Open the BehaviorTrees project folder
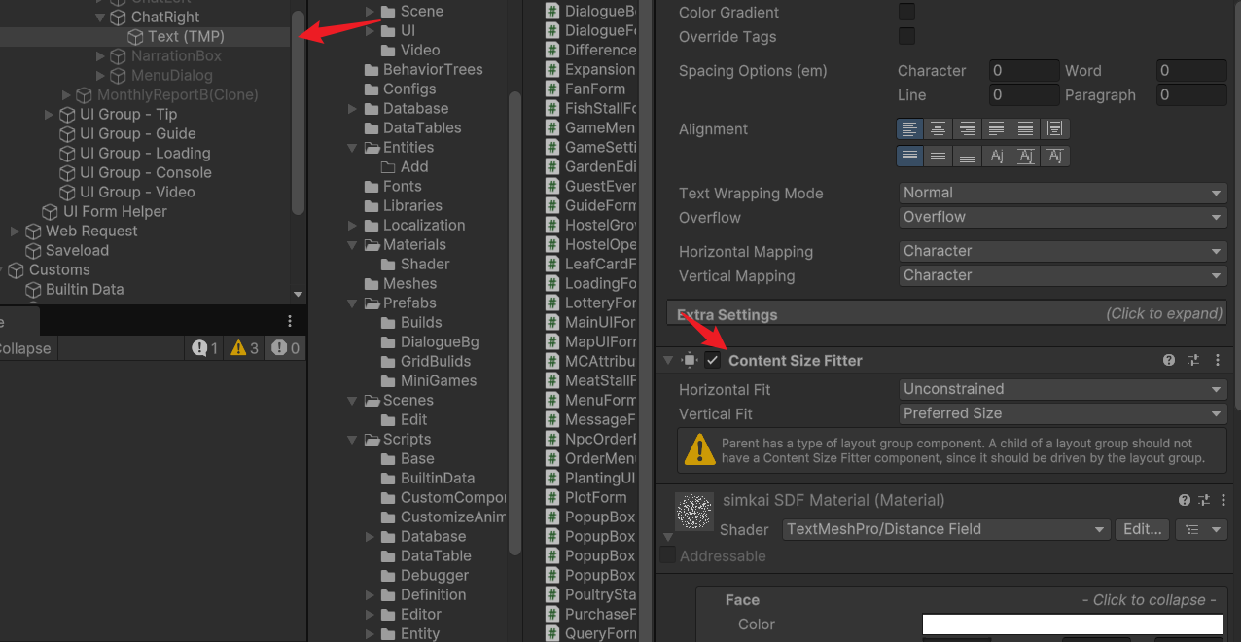The height and width of the screenshot is (642, 1241). coord(433,69)
